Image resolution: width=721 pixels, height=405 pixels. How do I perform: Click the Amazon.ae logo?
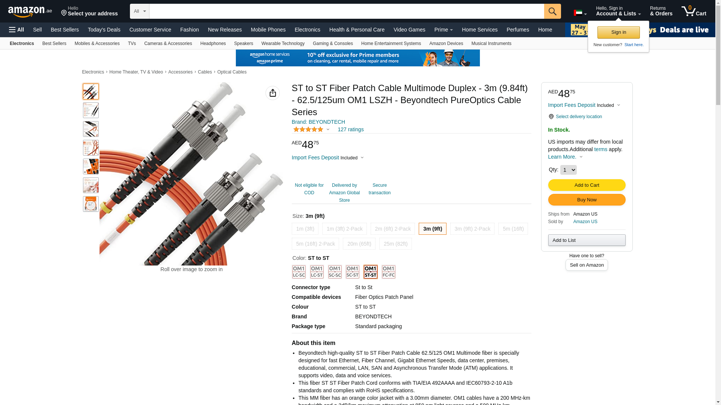[30, 11]
